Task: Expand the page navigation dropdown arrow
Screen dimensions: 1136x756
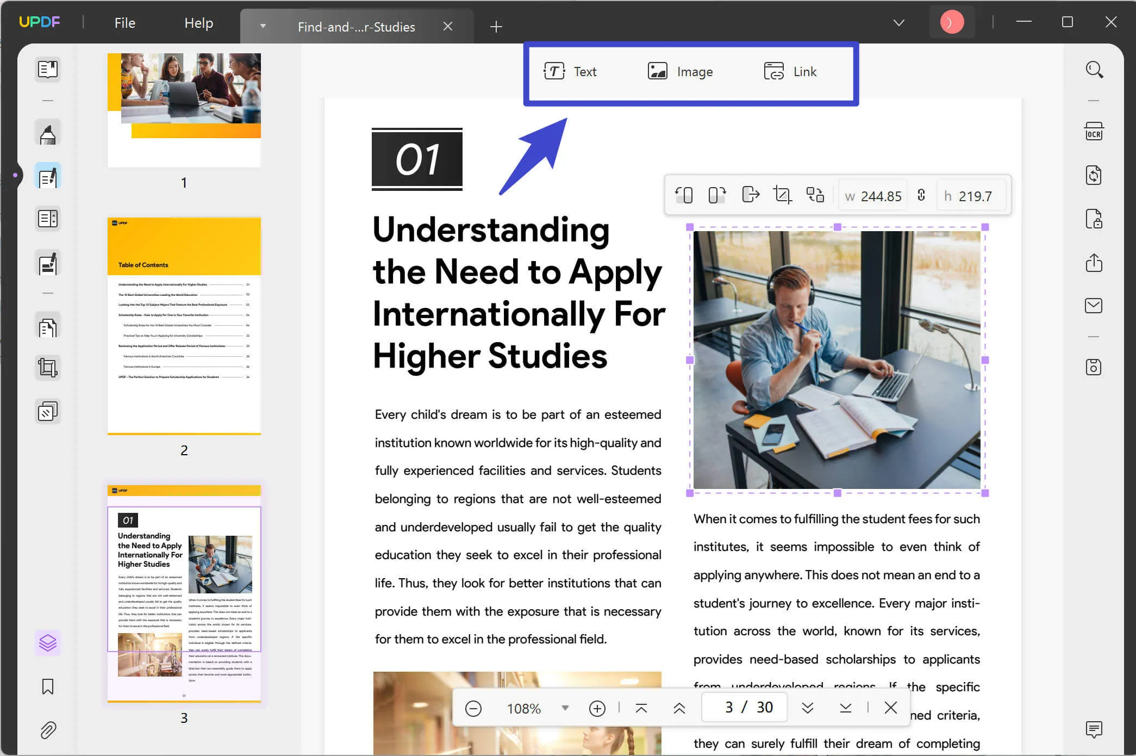Action: click(x=565, y=709)
